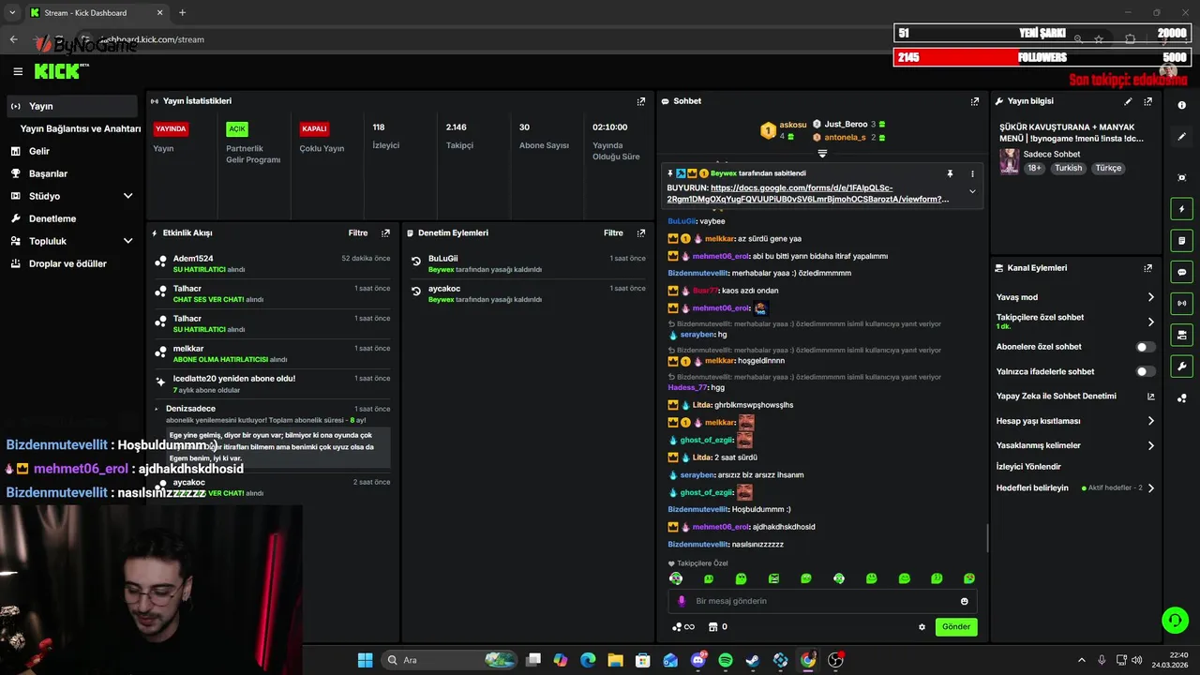The width and height of the screenshot is (1200, 675).
Task: Open Discord from the taskbar
Action: [698, 660]
